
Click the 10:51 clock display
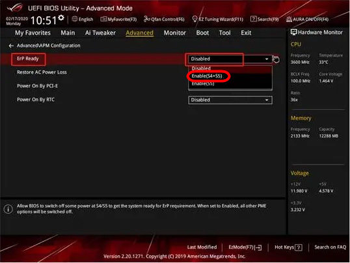[44, 20]
